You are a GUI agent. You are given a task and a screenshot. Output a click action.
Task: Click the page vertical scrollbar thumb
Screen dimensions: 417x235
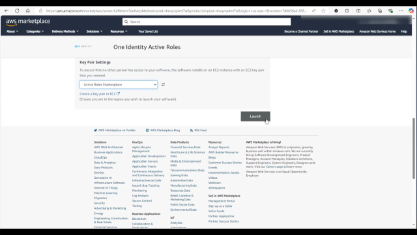click(414, 148)
